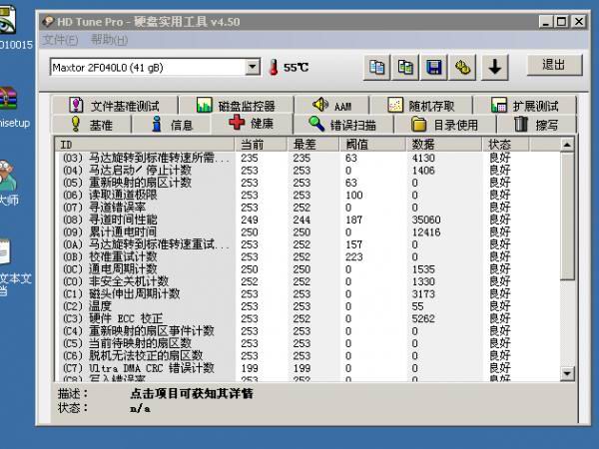Switch to the 擦写 tab

(536, 125)
